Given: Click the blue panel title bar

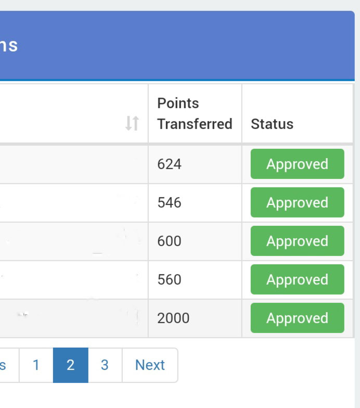Looking at the screenshot, I should tap(177, 45).
